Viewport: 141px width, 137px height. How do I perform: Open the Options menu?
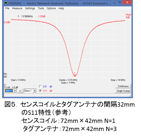51,8
